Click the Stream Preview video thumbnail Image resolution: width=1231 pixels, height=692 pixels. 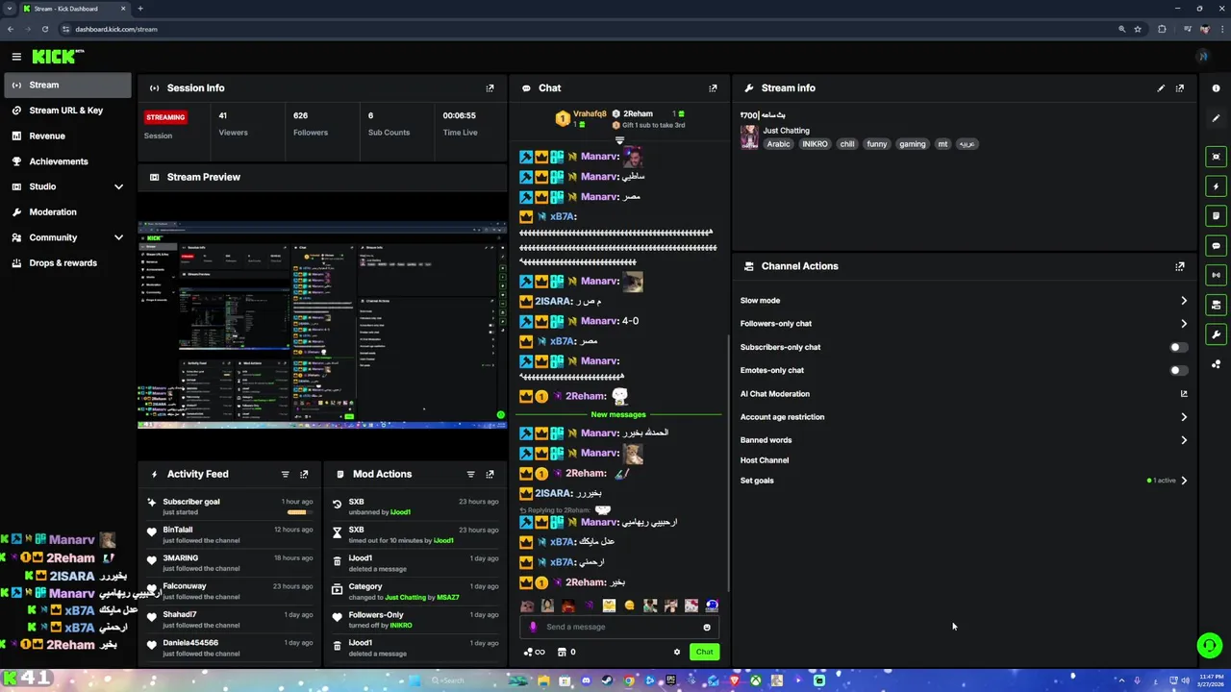[322, 325]
